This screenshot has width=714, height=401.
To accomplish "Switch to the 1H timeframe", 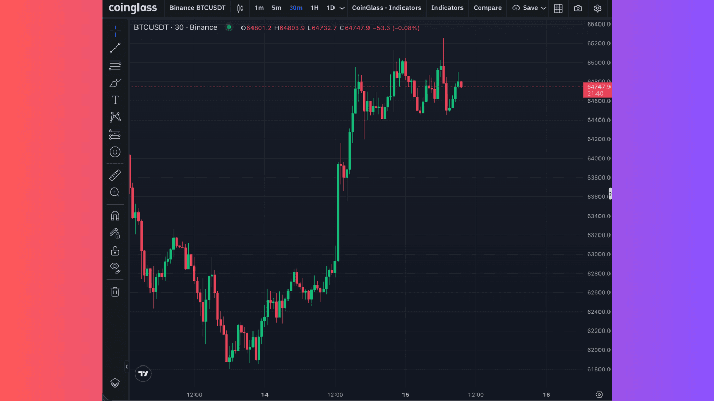I will tap(314, 8).
